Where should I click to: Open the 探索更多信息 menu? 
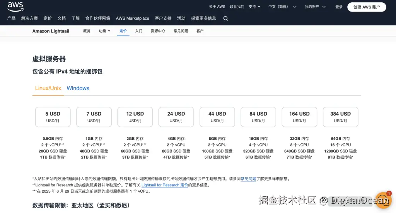coord(203,18)
